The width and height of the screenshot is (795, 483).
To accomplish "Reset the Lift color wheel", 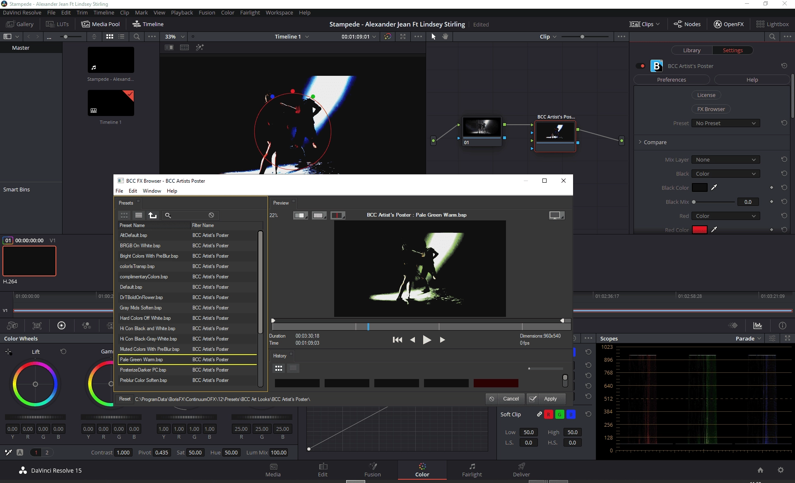I will pyautogui.click(x=63, y=351).
